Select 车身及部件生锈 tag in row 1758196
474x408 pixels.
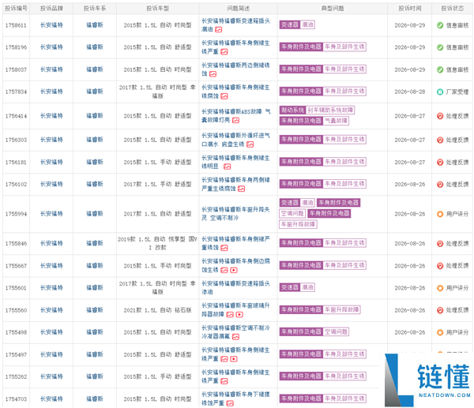point(344,47)
